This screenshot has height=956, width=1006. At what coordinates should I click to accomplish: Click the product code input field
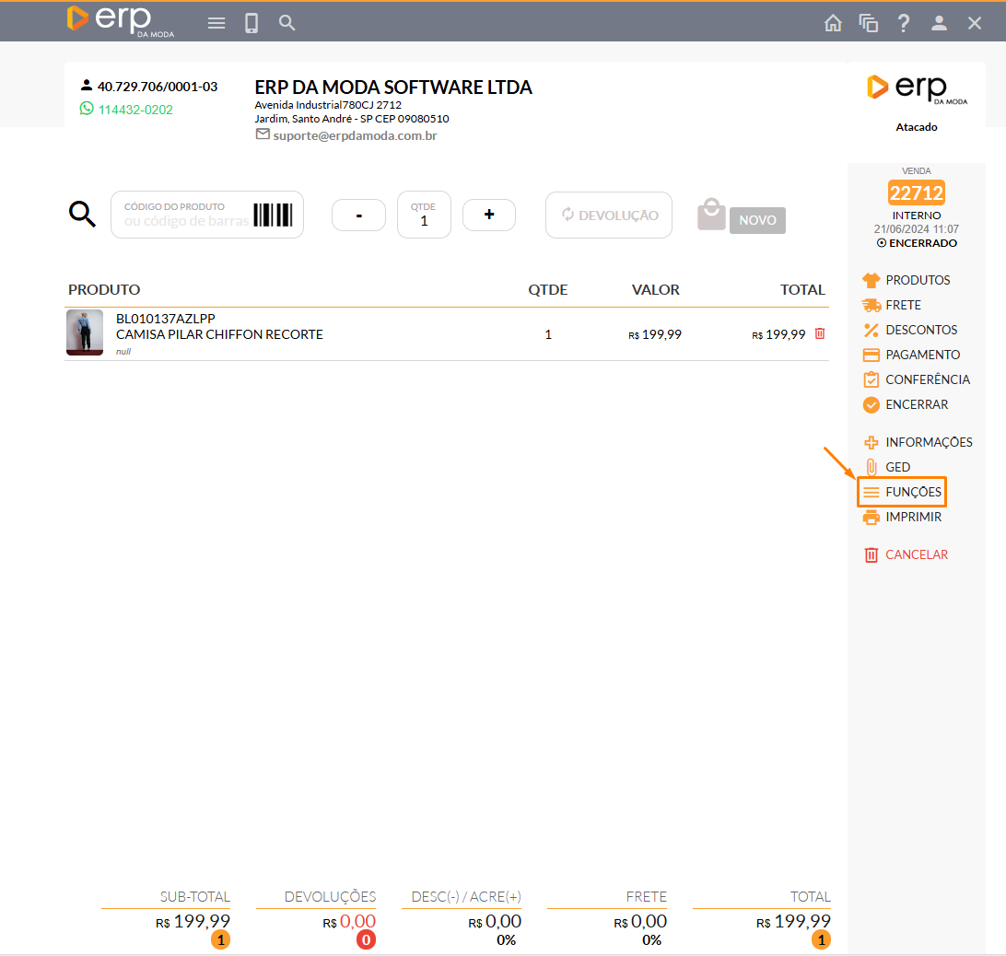click(185, 221)
